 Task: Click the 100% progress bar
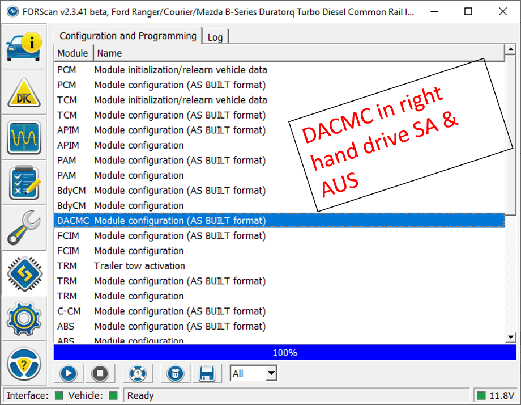tap(285, 352)
